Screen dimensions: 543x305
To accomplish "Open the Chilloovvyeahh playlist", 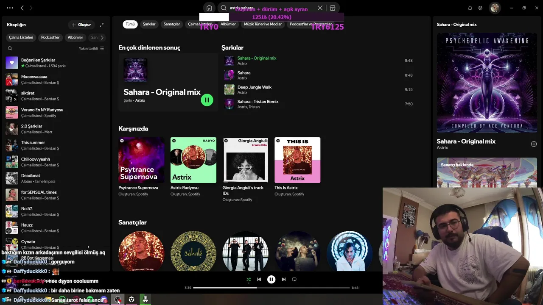I will click(x=55, y=162).
